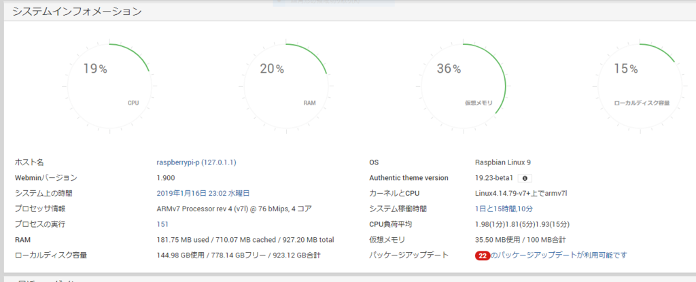Click the システム稼働時間 label
Screen dimensions: 696x282
point(398,209)
